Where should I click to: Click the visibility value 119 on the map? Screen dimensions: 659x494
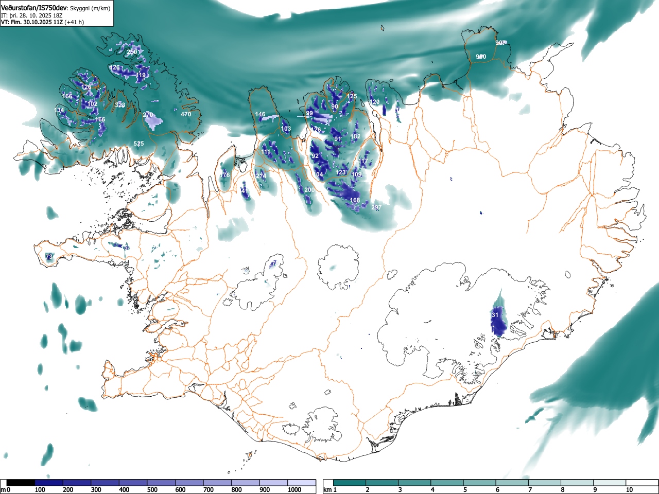coord(141,75)
